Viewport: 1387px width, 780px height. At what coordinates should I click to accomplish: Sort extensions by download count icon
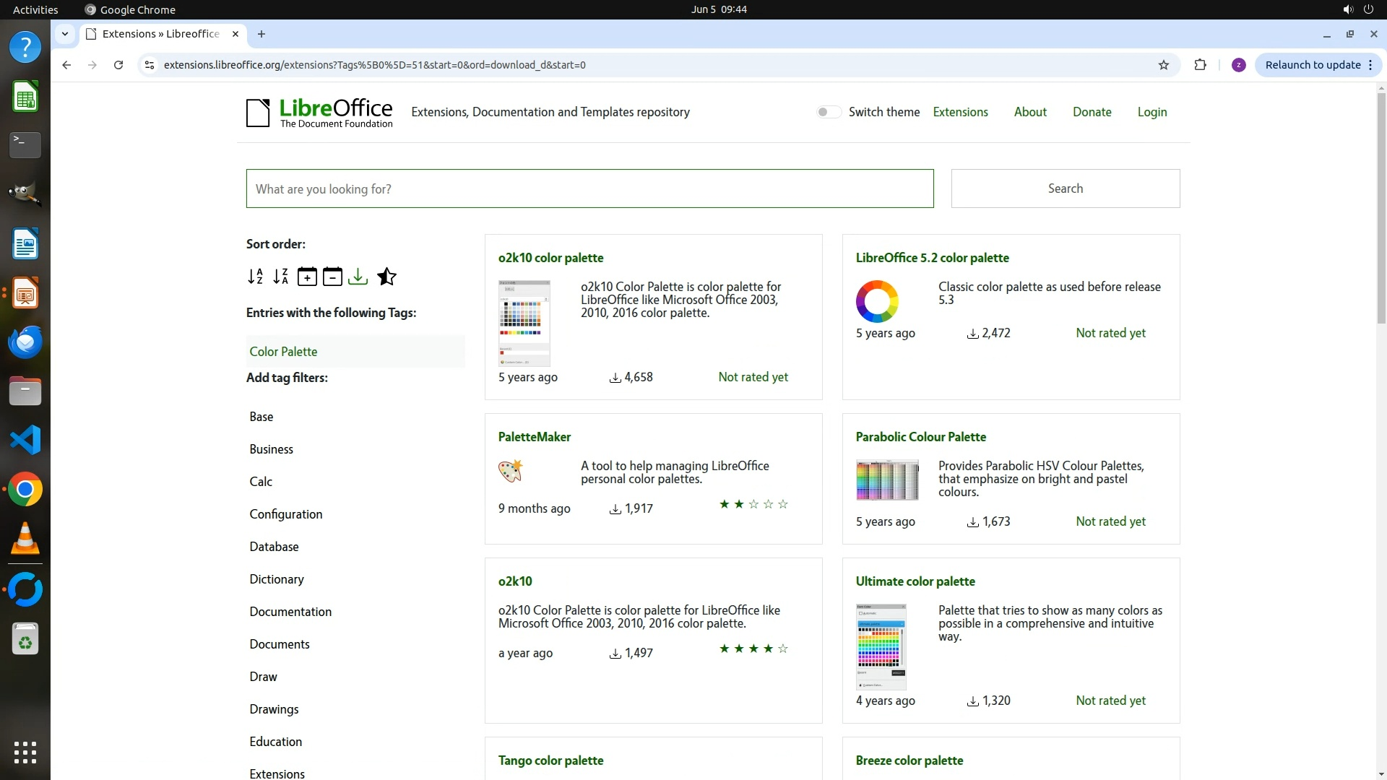click(x=358, y=277)
